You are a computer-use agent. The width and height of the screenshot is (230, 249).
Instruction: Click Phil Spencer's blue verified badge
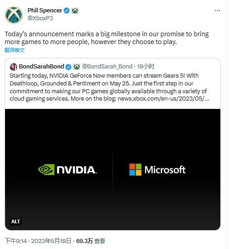67,11
